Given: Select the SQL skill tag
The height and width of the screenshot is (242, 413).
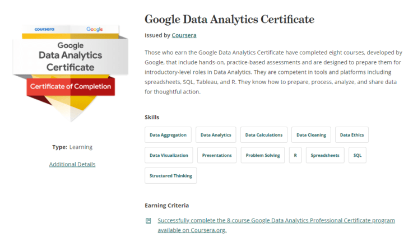Looking at the screenshot, I should coord(358,155).
